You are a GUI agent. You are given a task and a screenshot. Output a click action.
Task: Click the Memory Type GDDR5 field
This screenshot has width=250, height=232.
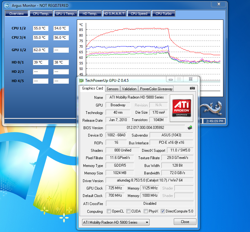pyautogui.click(x=120, y=165)
